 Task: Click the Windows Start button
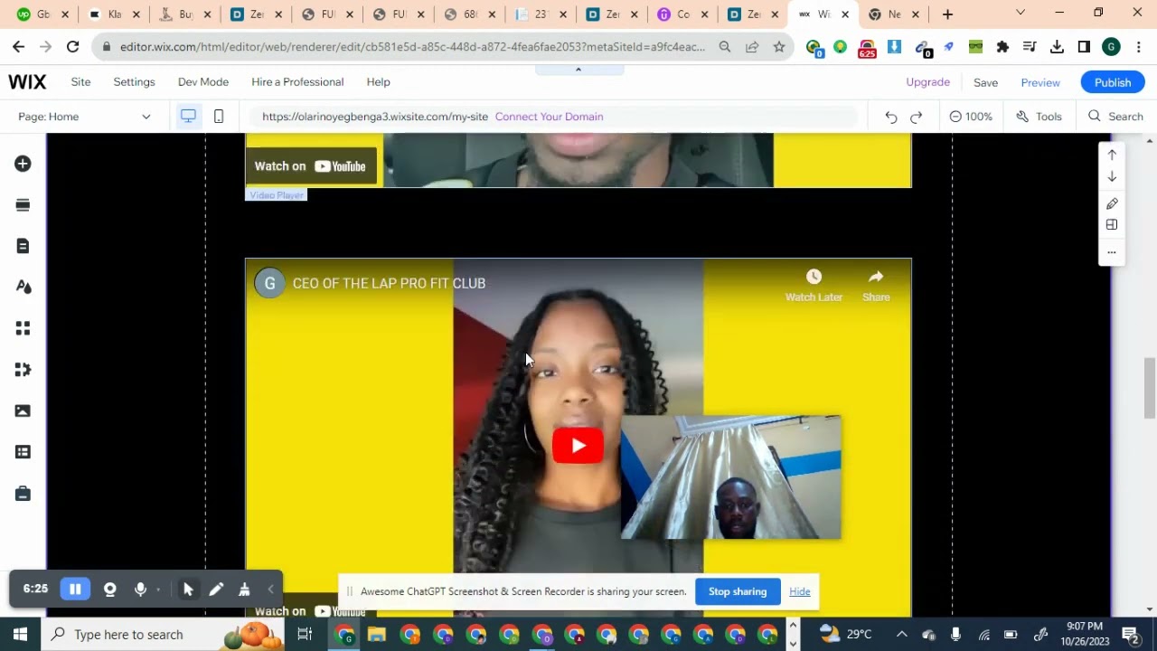click(x=20, y=634)
